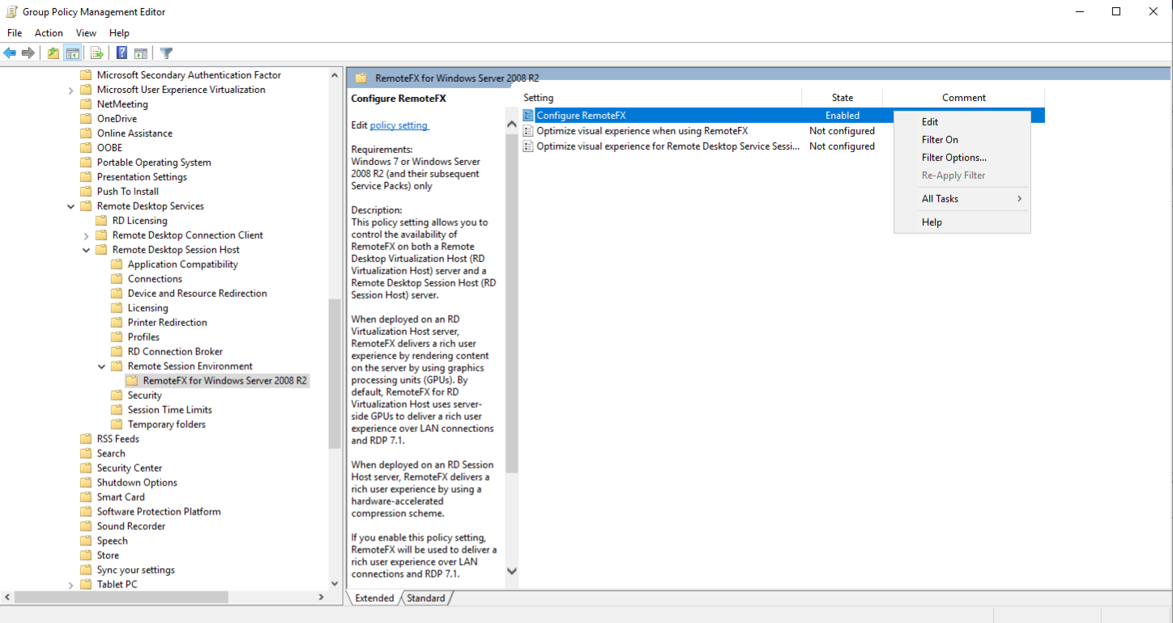
Task: Click the Back navigation arrow
Action: [x=10, y=53]
